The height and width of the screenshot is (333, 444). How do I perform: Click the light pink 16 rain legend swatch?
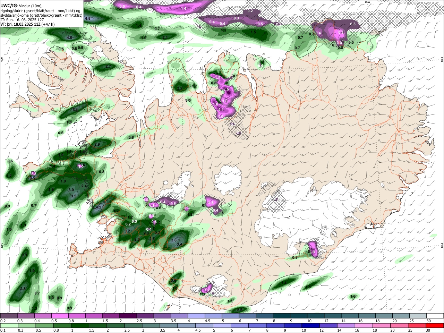point(364,325)
